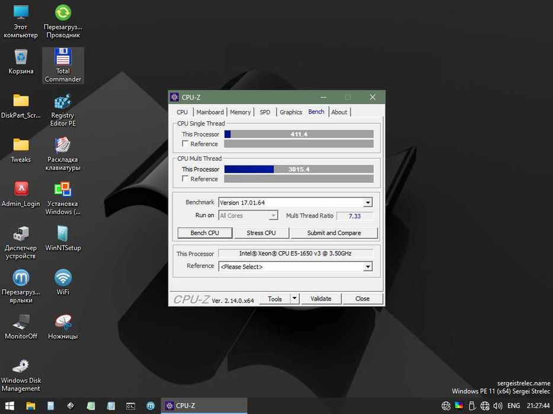The image size is (553, 414).
Task: Click the Single Thread Reference bar
Action: [299, 144]
